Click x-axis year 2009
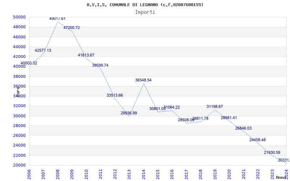This screenshot has width=290, height=181. [x=72, y=174]
